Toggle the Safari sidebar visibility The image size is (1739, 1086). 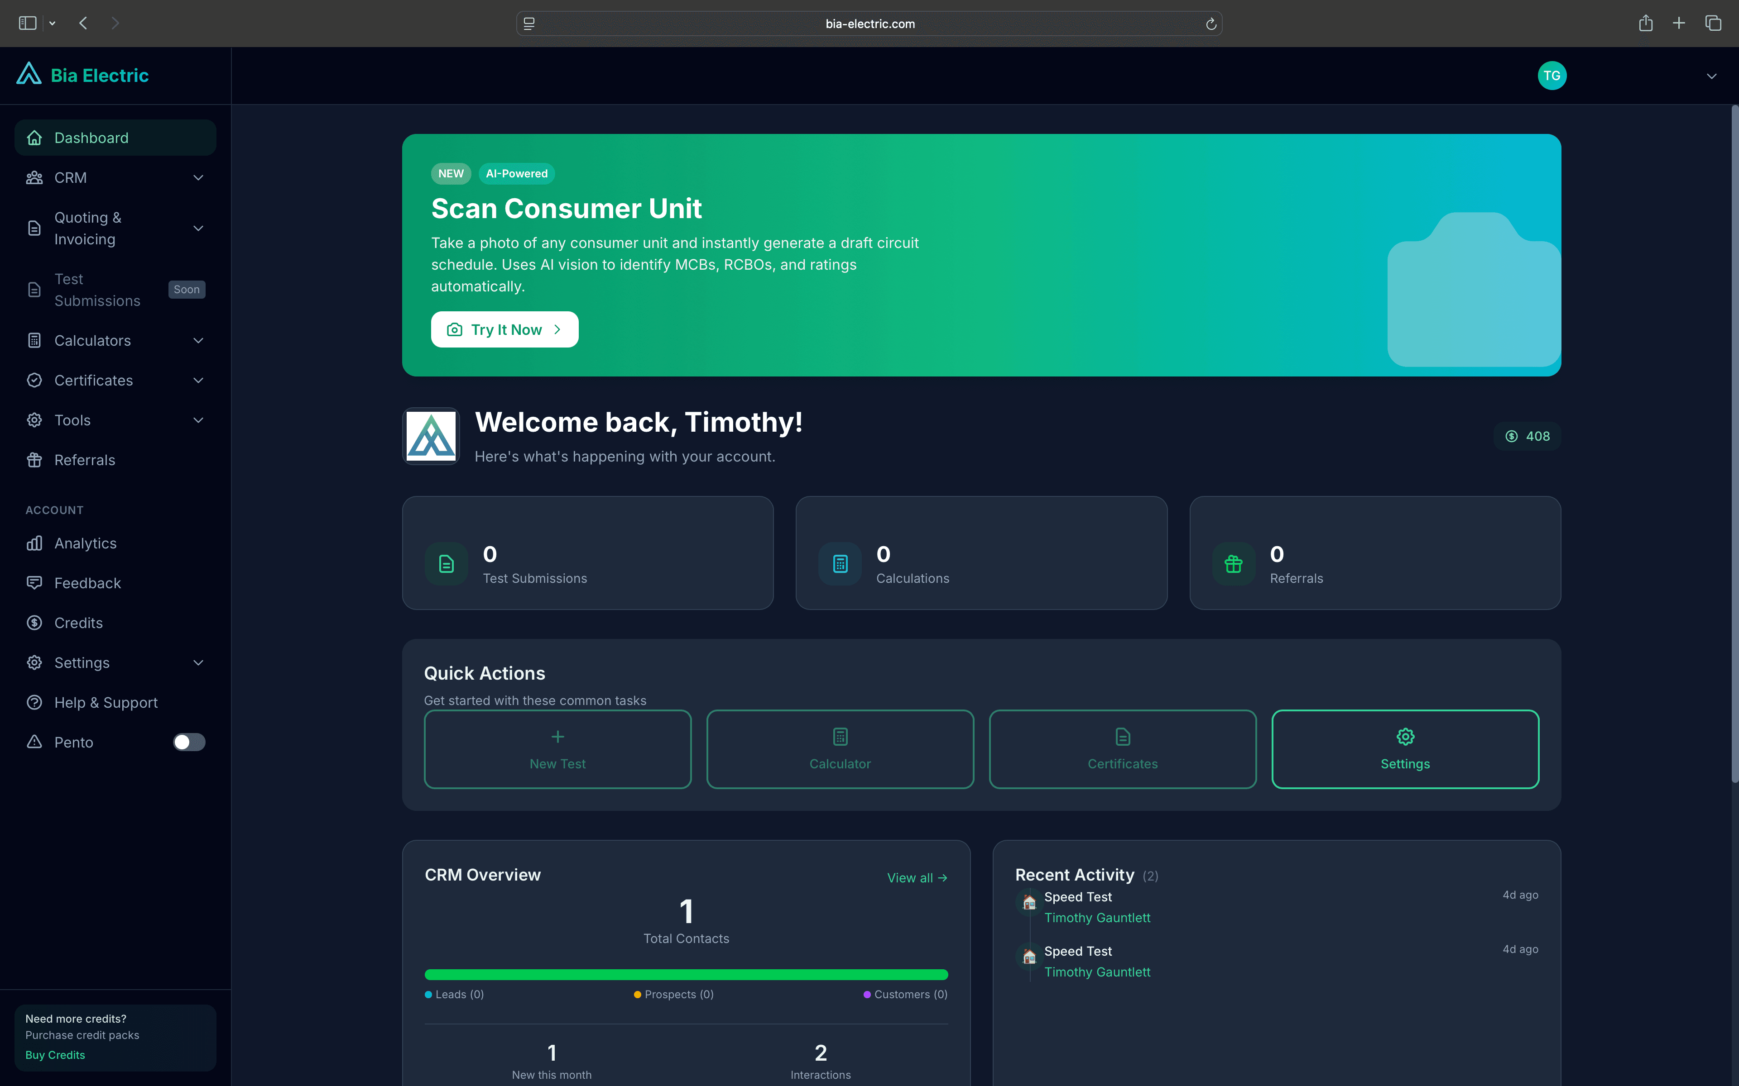point(27,22)
